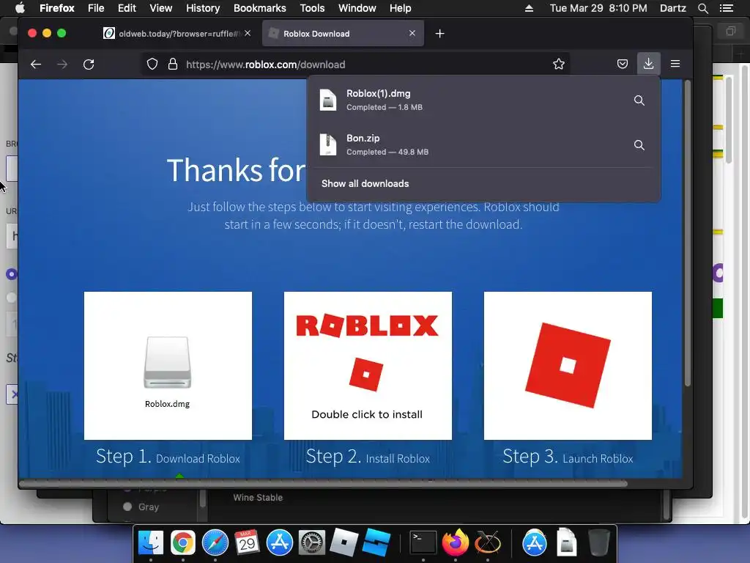
Task: Click the page horizontal scrollbar
Action: point(323,484)
